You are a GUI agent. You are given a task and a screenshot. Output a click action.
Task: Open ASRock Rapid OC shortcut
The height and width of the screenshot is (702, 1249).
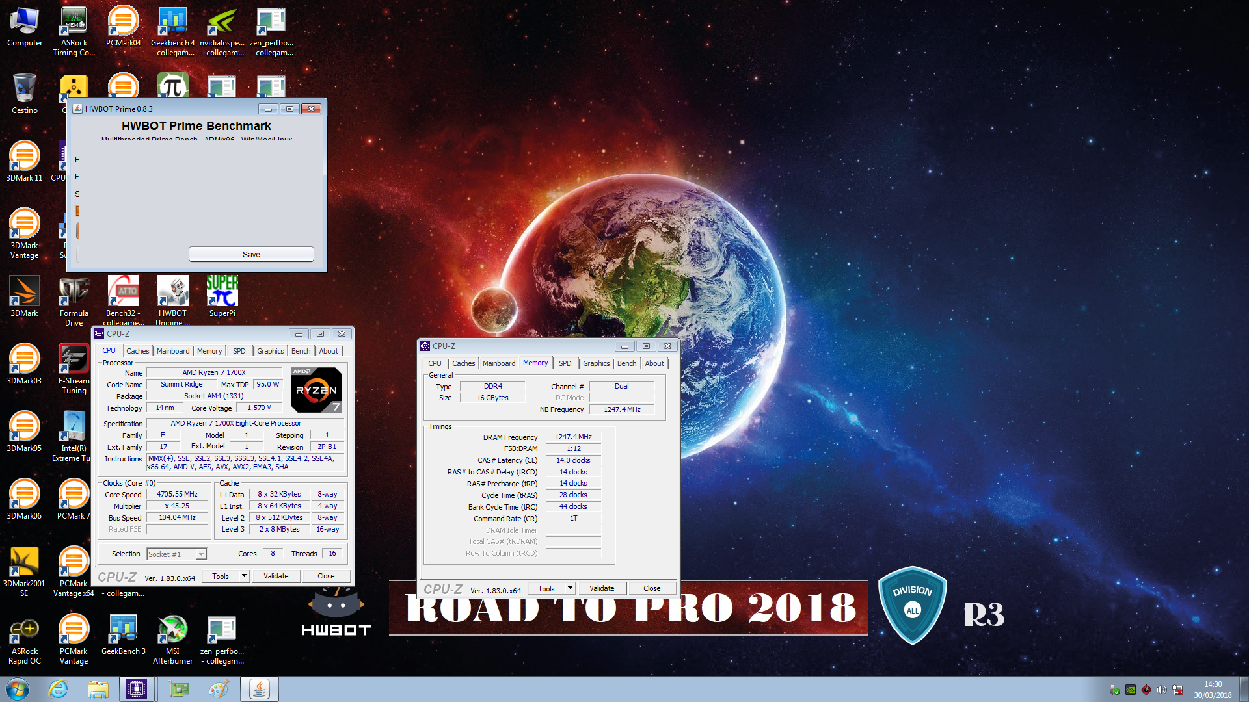click(25, 640)
